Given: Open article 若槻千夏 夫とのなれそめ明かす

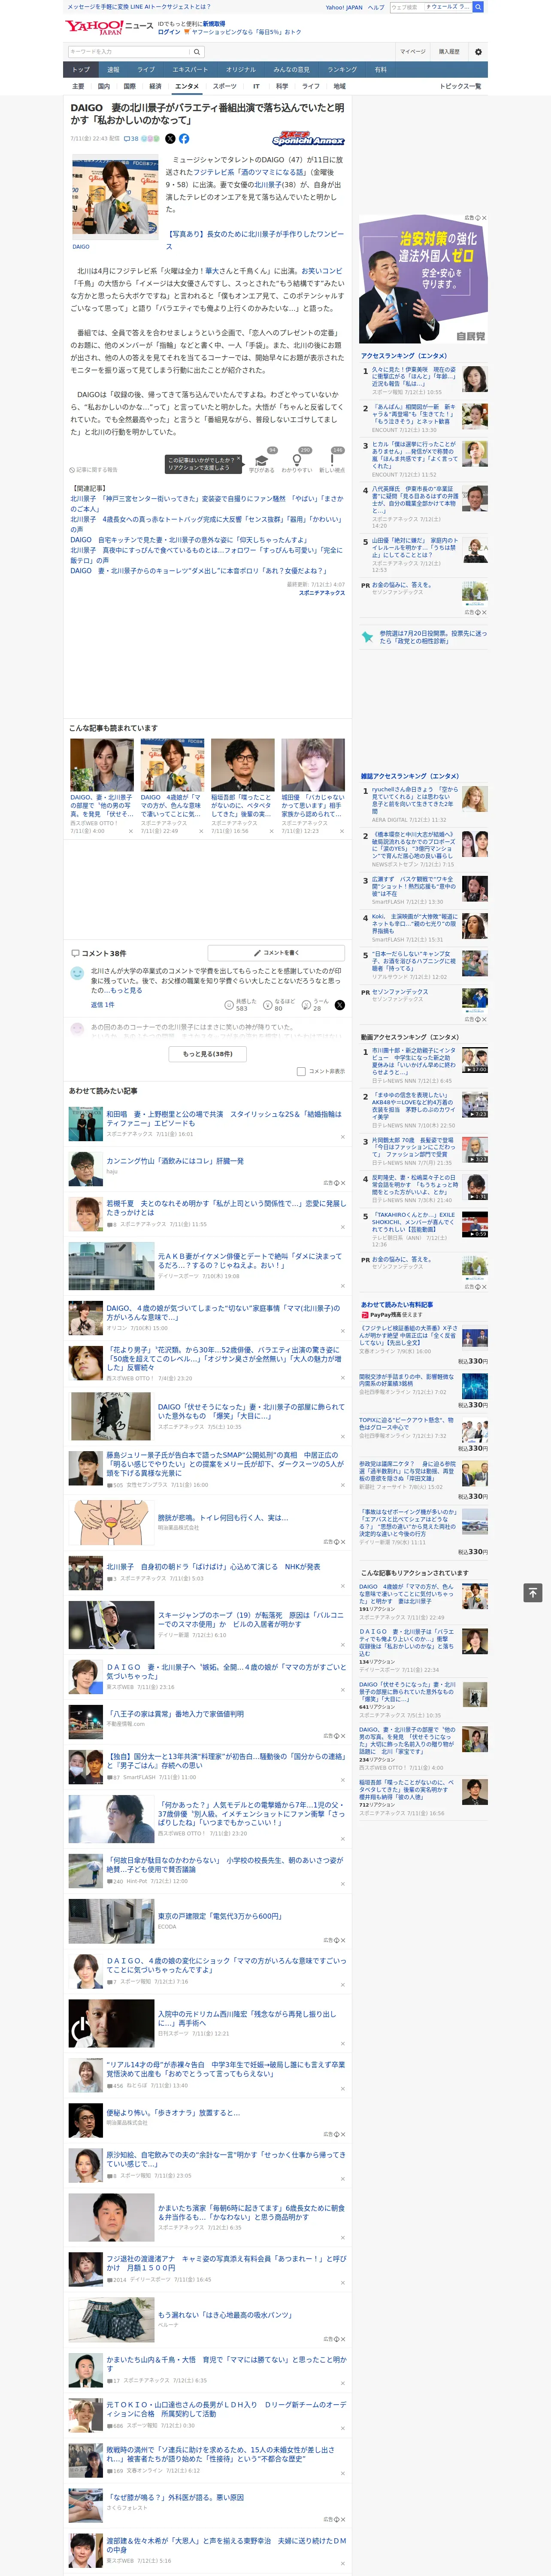Looking at the screenshot, I should click(x=226, y=1209).
